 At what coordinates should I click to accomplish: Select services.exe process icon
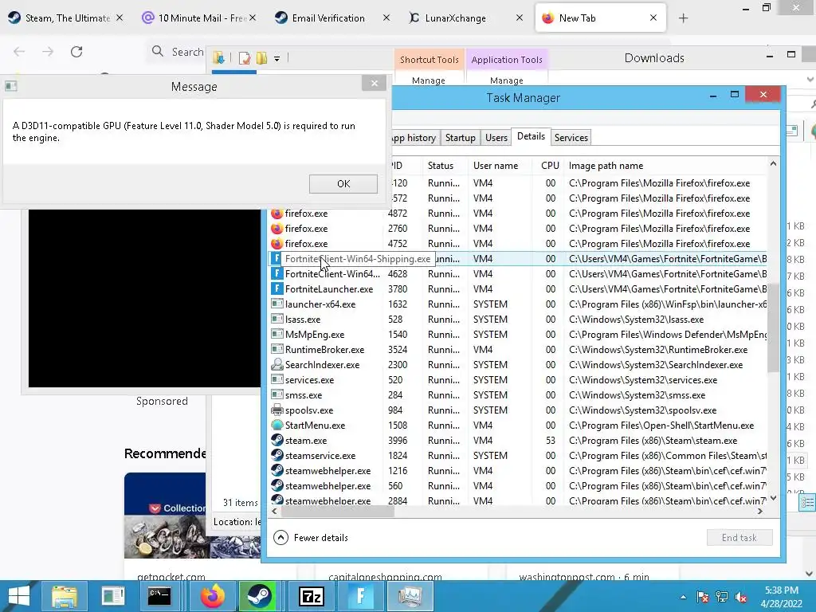coord(277,380)
